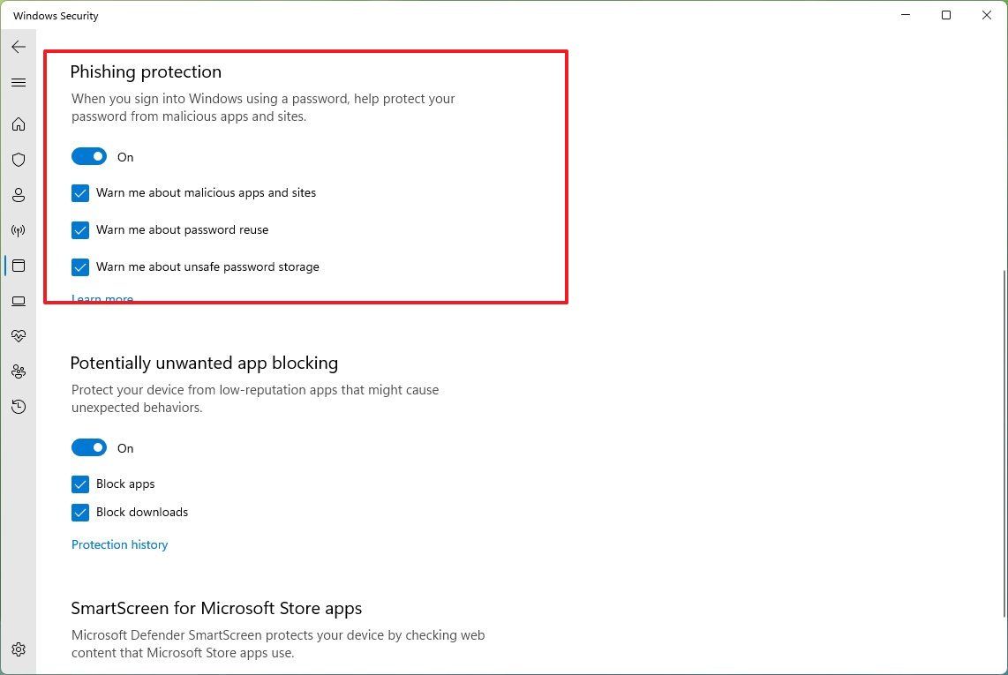This screenshot has height=675, width=1008.
Task: Uncheck warn me about password reuse
Action: [x=80, y=229]
